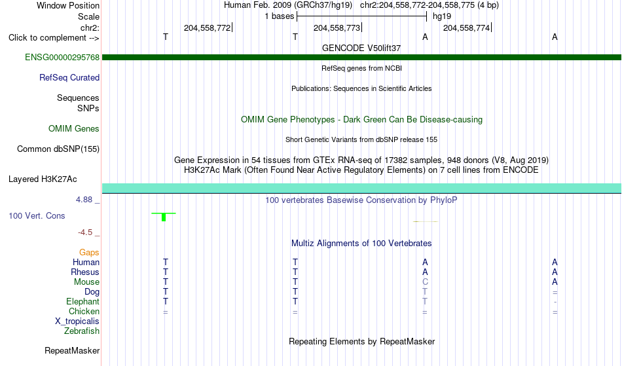Click the OMIM Genes track label
622x366 pixels.
[x=74, y=129]
